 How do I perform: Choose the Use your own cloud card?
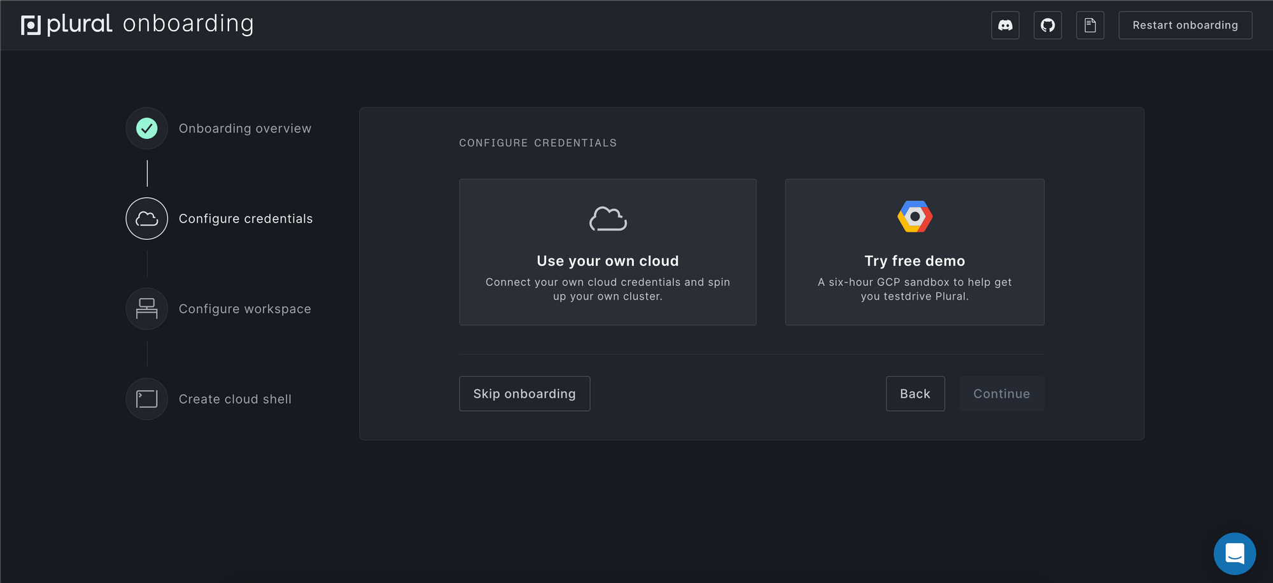[x=608, y=252]
